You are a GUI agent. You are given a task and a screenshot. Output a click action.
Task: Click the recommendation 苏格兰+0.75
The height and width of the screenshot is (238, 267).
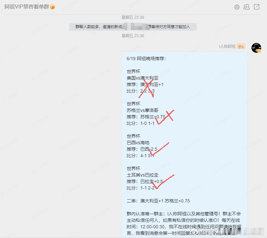click(x=153, y=117)
